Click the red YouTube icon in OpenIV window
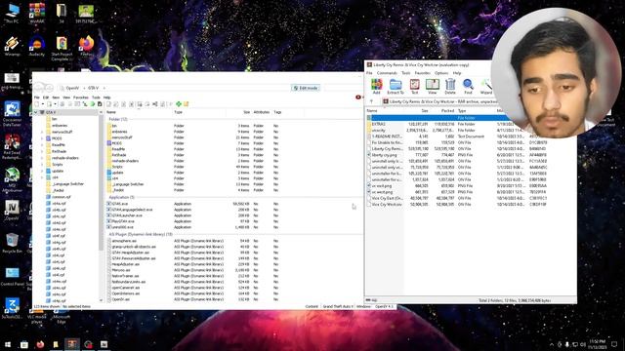Screen dimensions: 625x351 point(358,97)
